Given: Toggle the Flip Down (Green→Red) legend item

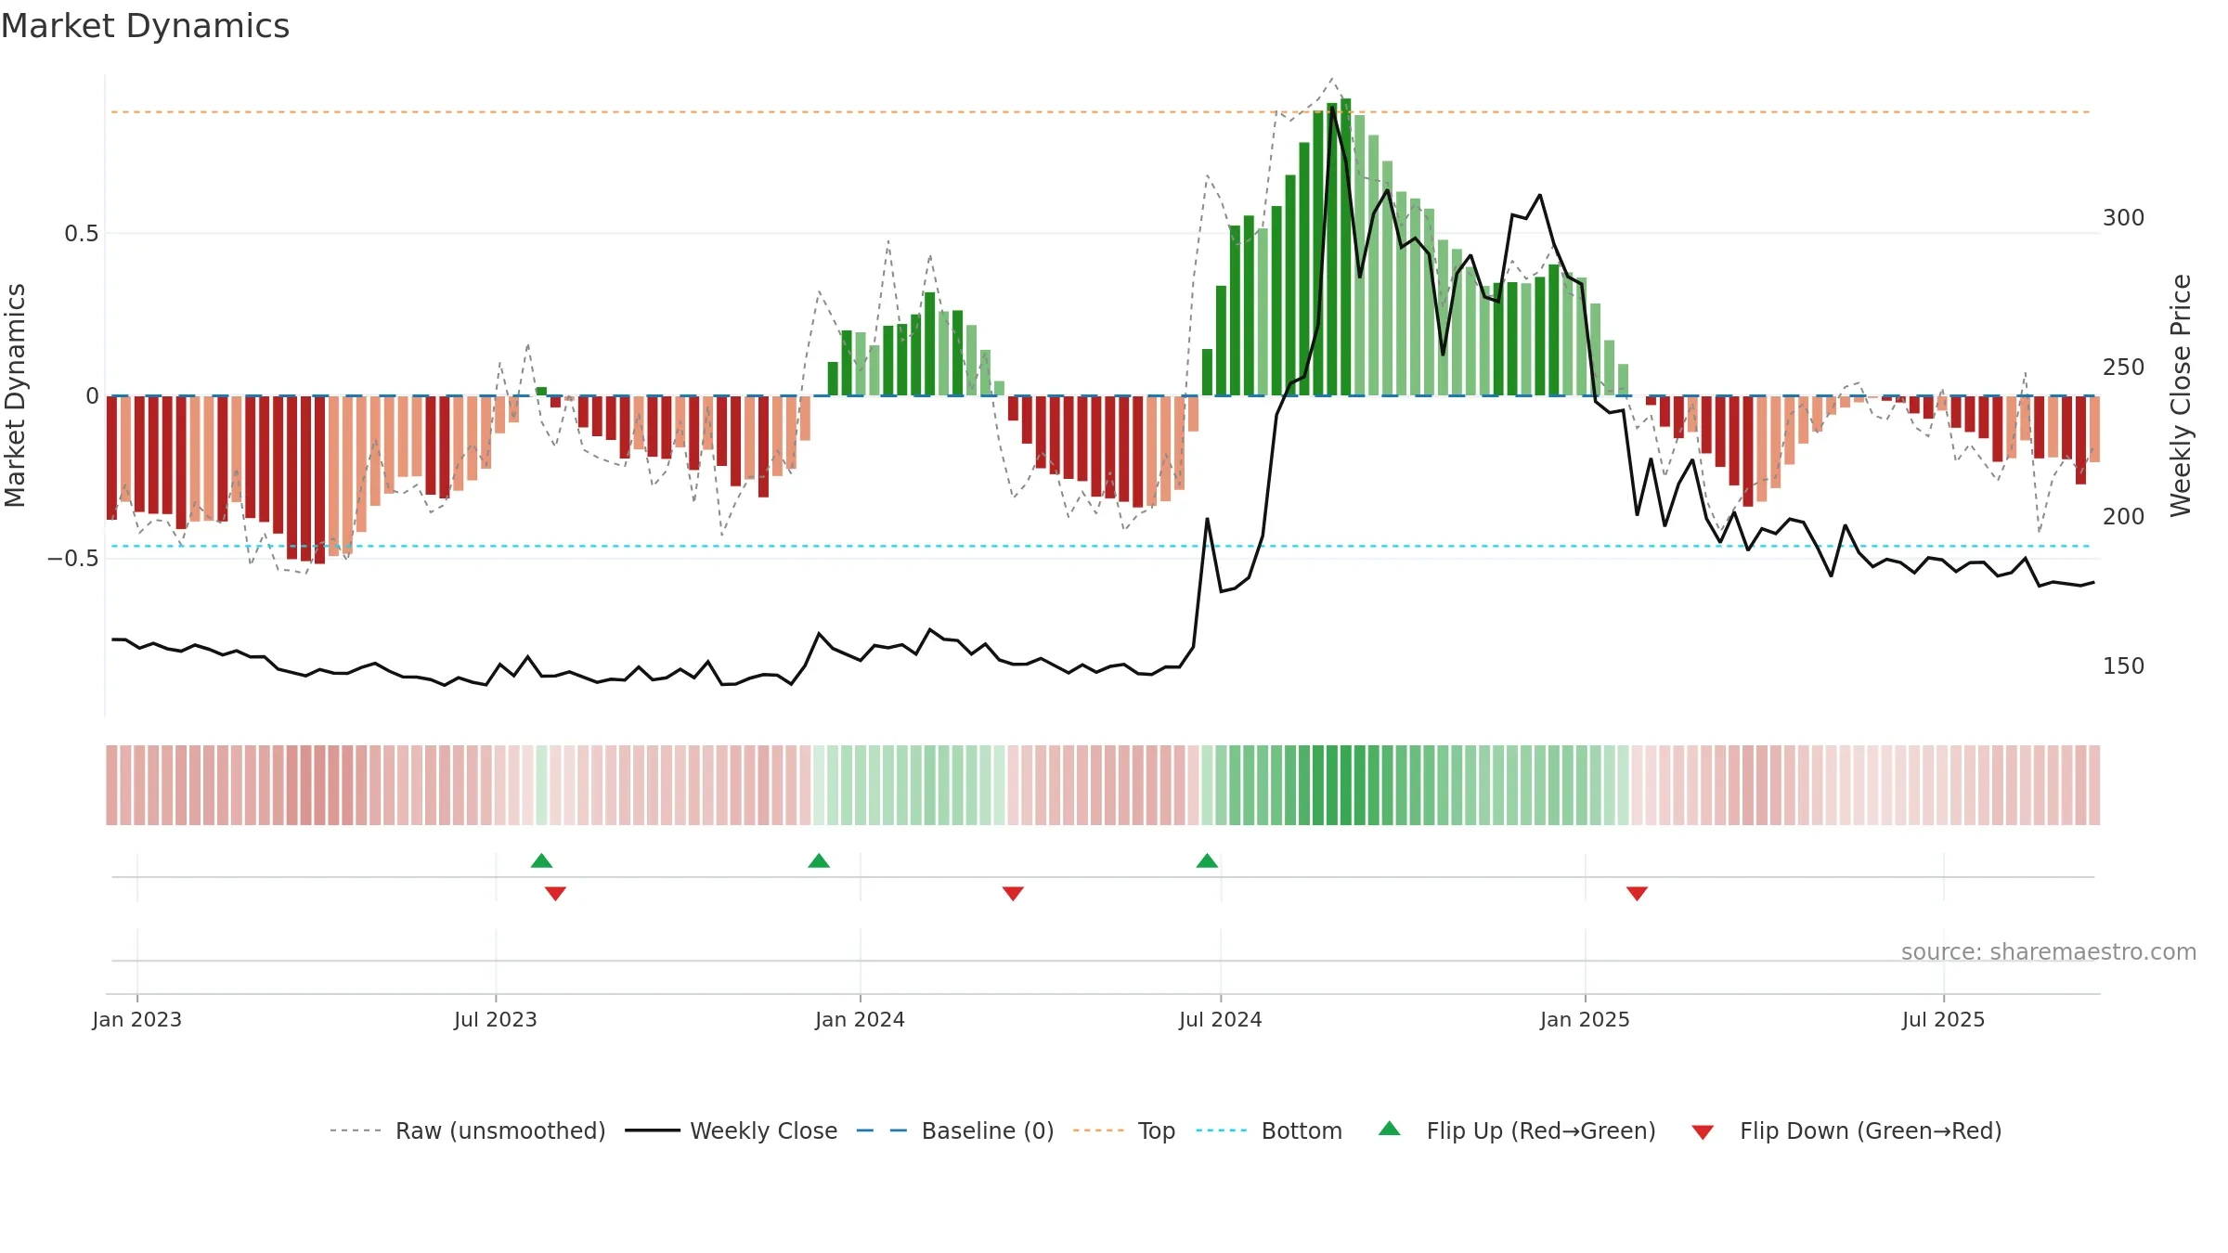Looking at the screenshot, I should [1846, 1130].
